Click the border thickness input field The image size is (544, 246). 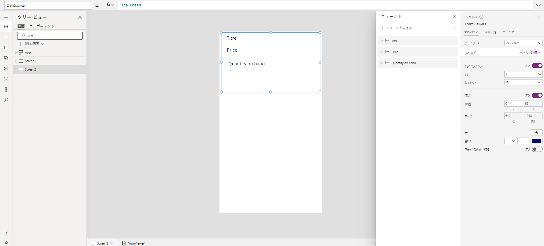(x=523, y=141)
